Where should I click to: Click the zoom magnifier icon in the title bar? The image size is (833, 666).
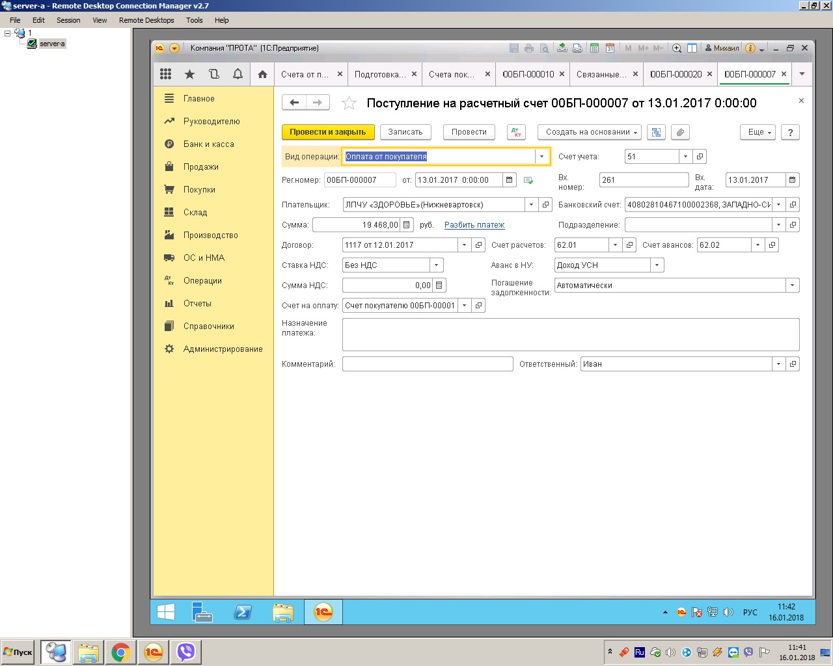677,48
